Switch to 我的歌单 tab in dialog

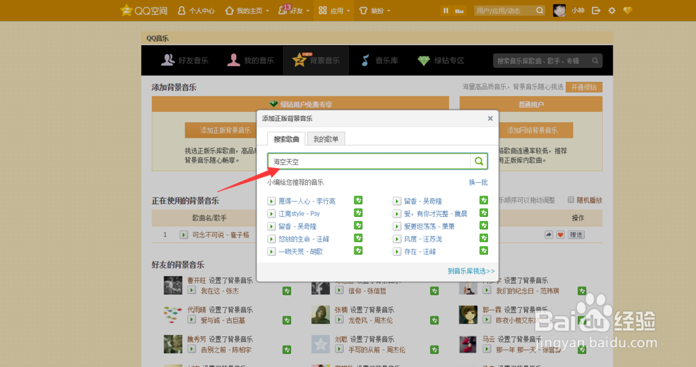[326, 139]
